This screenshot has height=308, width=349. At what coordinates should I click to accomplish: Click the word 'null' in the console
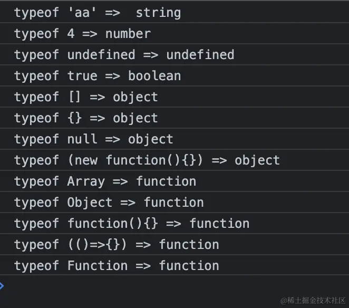pyautogui.click(x=82, y=139)
